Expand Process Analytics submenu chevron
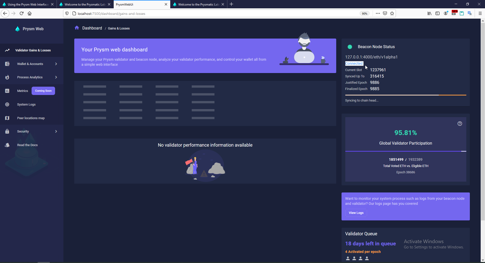This screenshot has width=485, height=263. click(x=56, y=77)
